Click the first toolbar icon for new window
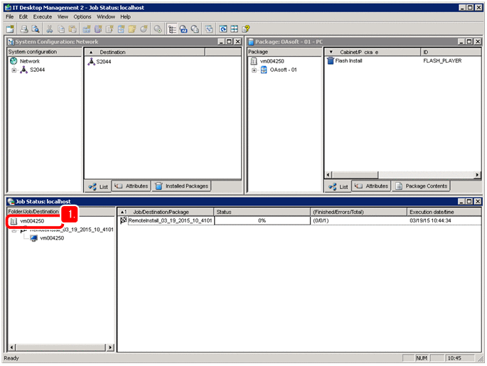487x366 pixels. [9, 29]
